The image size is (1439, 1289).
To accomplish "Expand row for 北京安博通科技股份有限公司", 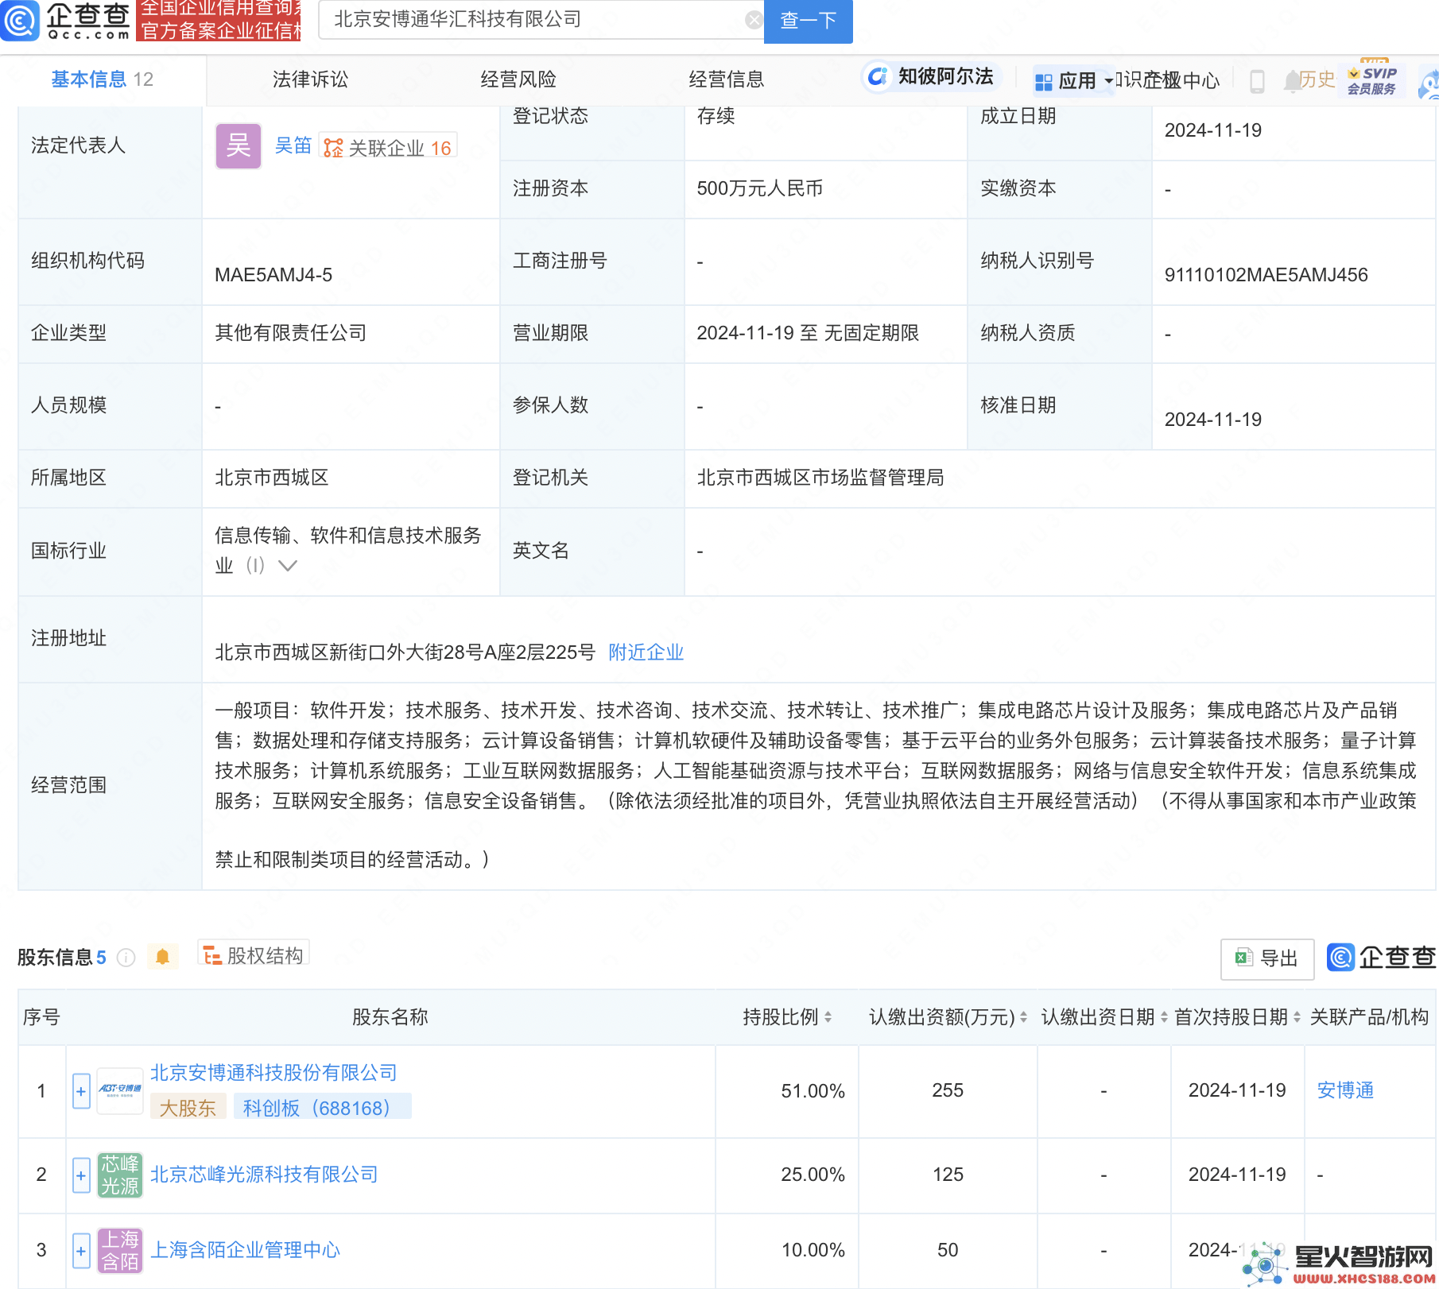I will (81, 1091).
